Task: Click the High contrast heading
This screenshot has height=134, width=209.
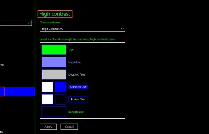Action: tap(54, 14)
